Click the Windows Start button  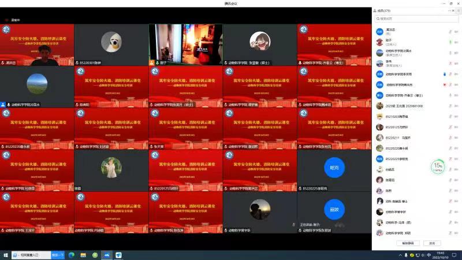coord(5,255)
